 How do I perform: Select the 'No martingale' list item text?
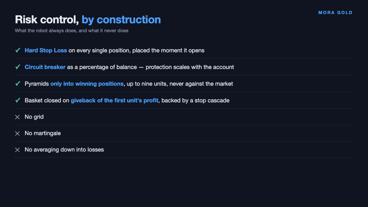click(x=43, y=133)
